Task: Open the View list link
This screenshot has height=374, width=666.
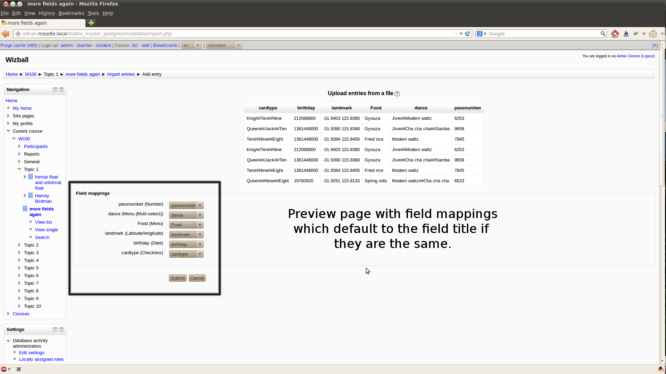Action: [43, 222]
